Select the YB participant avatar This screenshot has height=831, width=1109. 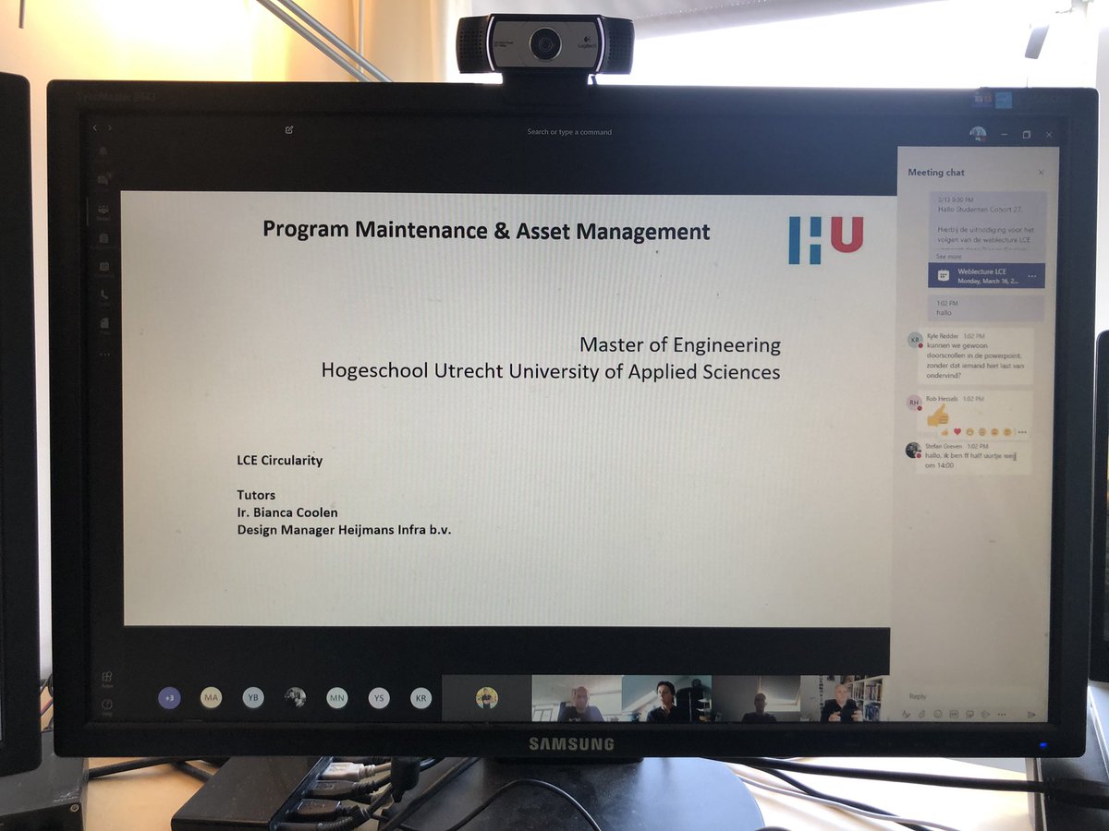coord(253,698)
